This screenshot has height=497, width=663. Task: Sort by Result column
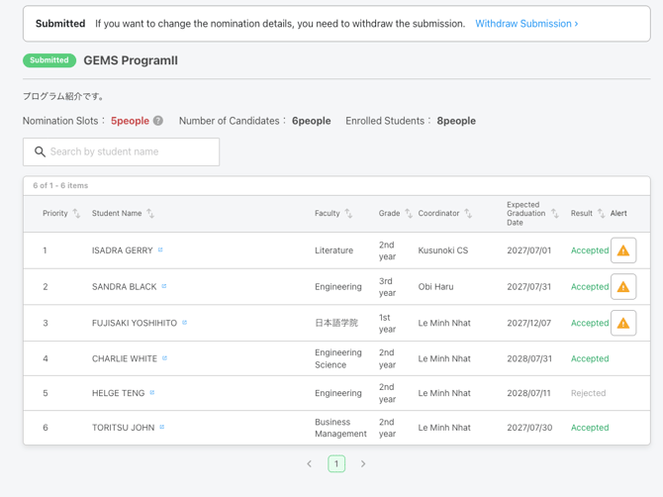[x=601, y=214]
